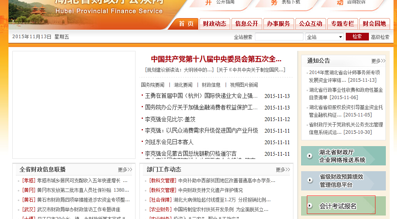The width and height of the screenshot is (397, 219).
Task: Open news 李克强会见比尔·盖茨
Action: tap(170, 119)
